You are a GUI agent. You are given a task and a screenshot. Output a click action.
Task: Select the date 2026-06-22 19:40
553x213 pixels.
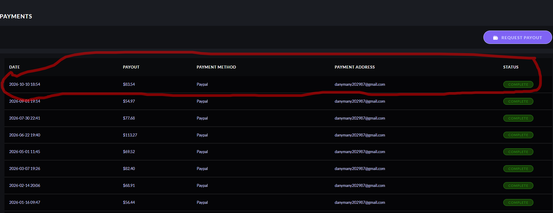(25, 135)
